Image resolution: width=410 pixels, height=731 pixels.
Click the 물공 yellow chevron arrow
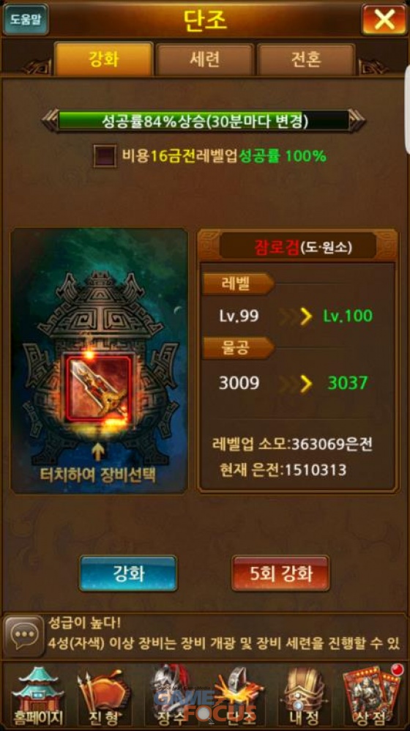[x=305, y=384]
